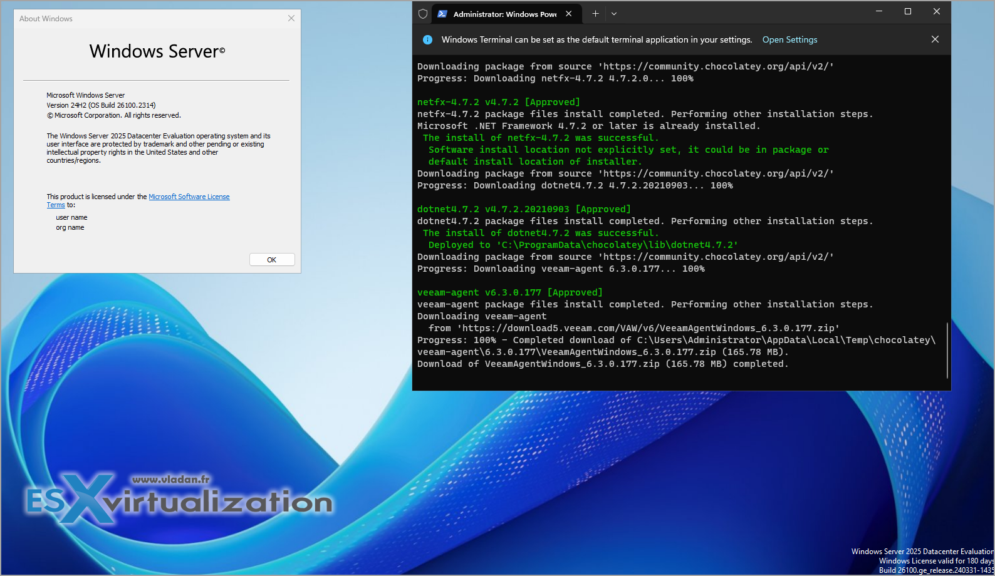Minimize the Windows Terminal window
This screenshot has height=576, width=995.
pos(879,11)
